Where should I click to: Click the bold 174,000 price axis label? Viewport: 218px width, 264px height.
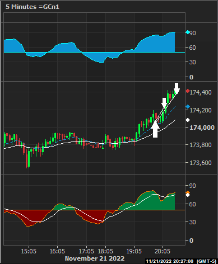[202, 128]
